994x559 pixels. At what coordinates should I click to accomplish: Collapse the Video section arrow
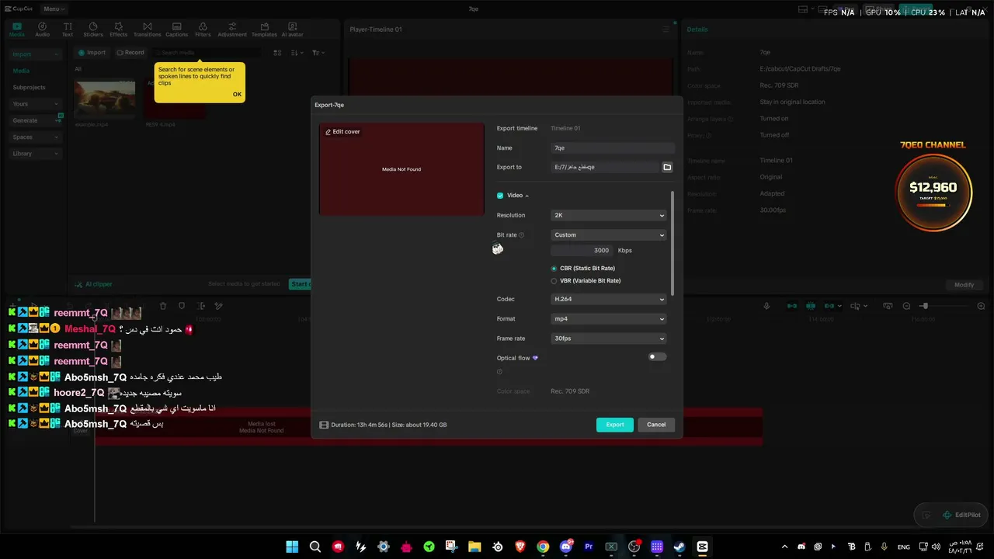527,196
